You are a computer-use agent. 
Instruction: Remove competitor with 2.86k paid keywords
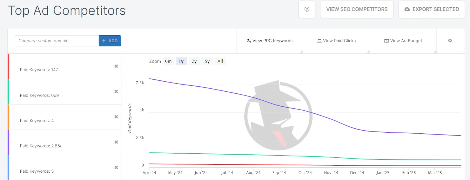[116, 142]
